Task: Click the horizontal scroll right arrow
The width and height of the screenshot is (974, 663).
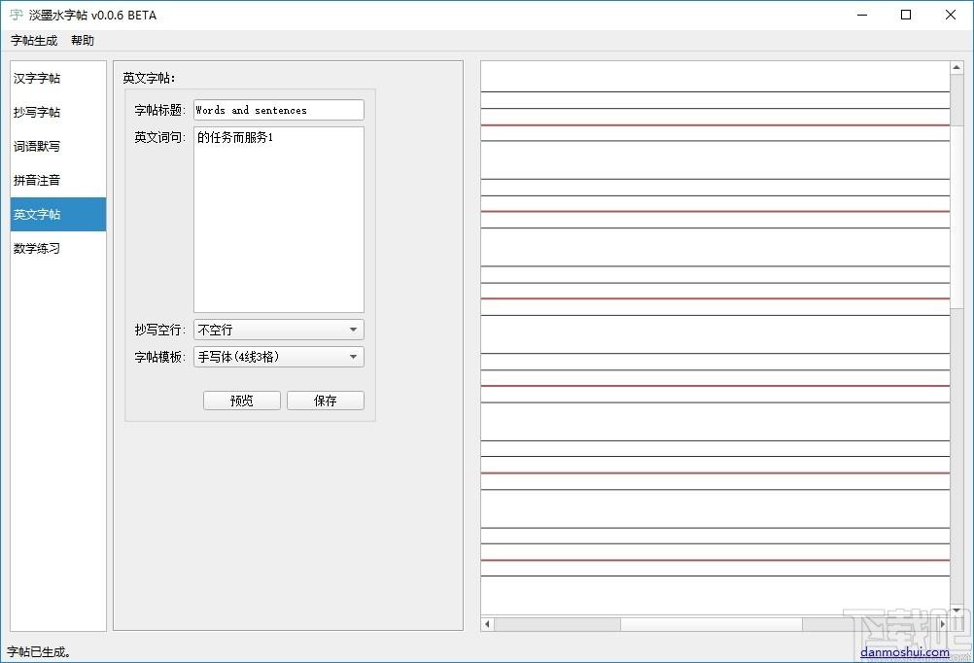Action: (943, 624)
